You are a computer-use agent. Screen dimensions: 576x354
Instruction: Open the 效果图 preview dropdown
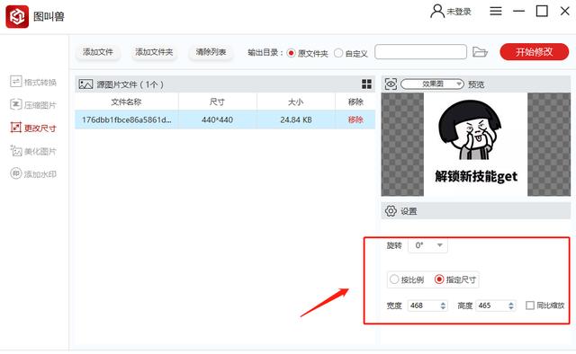(432, 84)
